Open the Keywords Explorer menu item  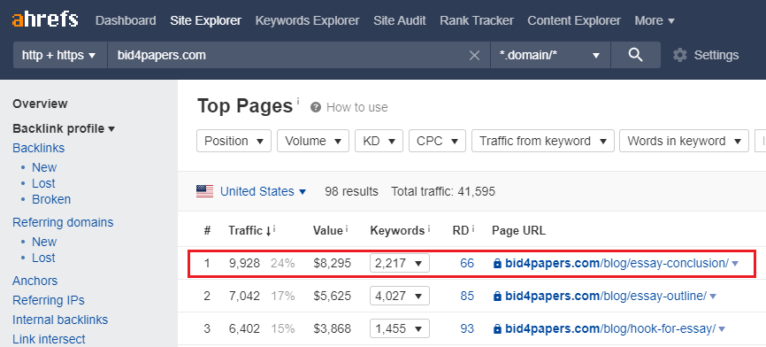[307, 20]
